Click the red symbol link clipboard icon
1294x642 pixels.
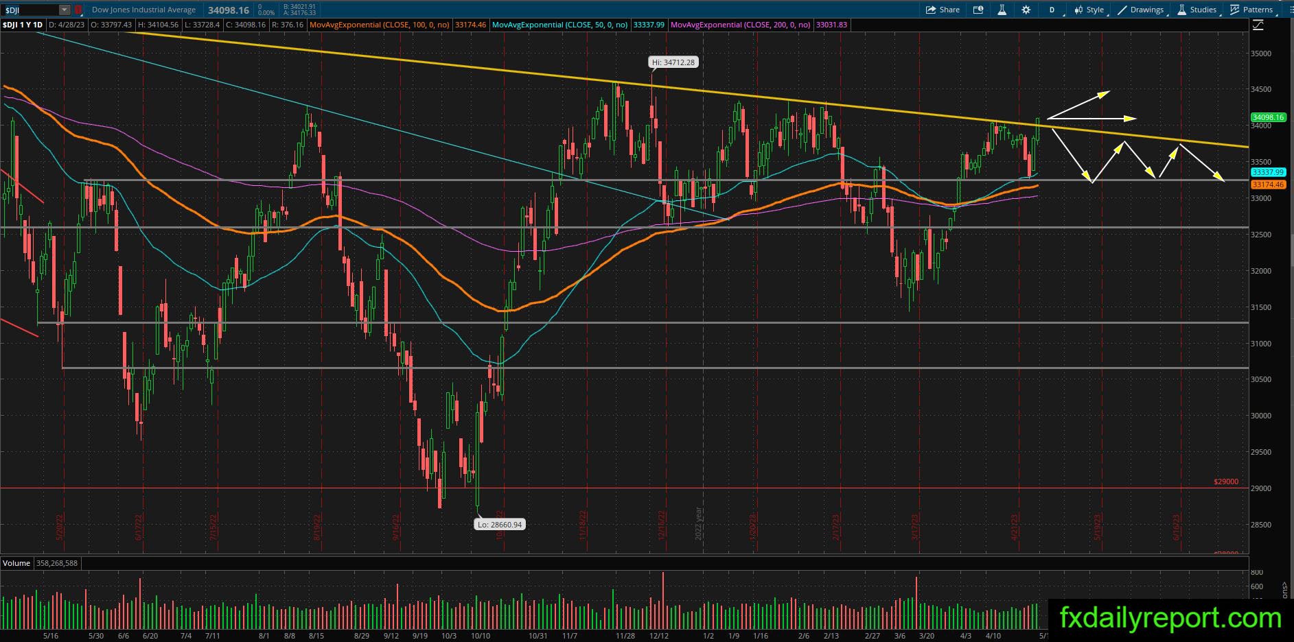coord(78,10)
